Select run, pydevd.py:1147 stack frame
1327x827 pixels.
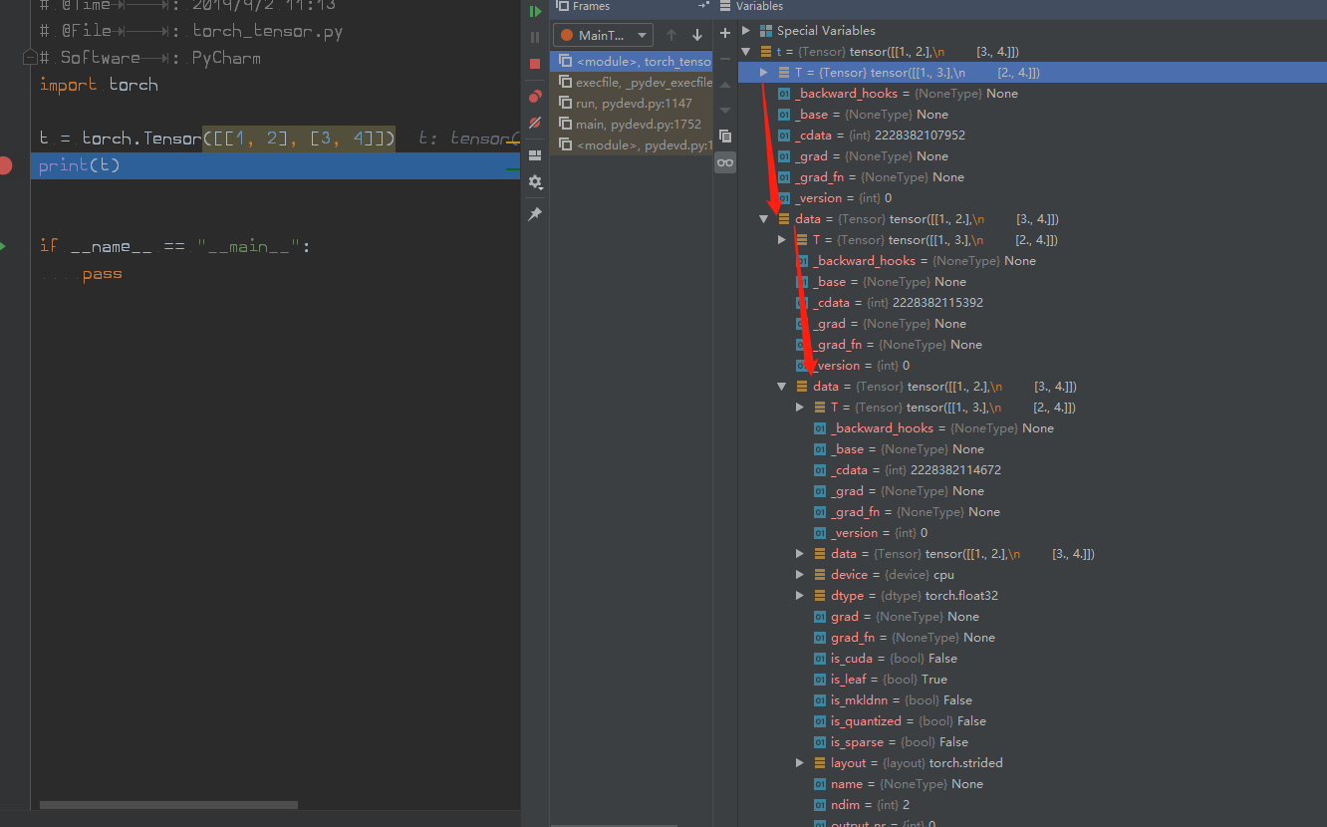tap(635, 104)
